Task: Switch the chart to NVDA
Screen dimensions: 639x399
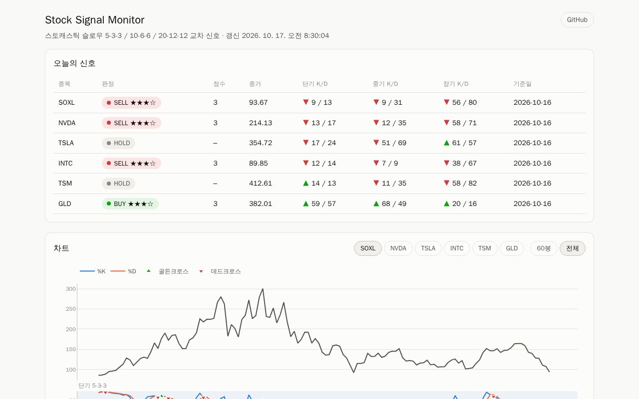Action: [x=398, y=248]
